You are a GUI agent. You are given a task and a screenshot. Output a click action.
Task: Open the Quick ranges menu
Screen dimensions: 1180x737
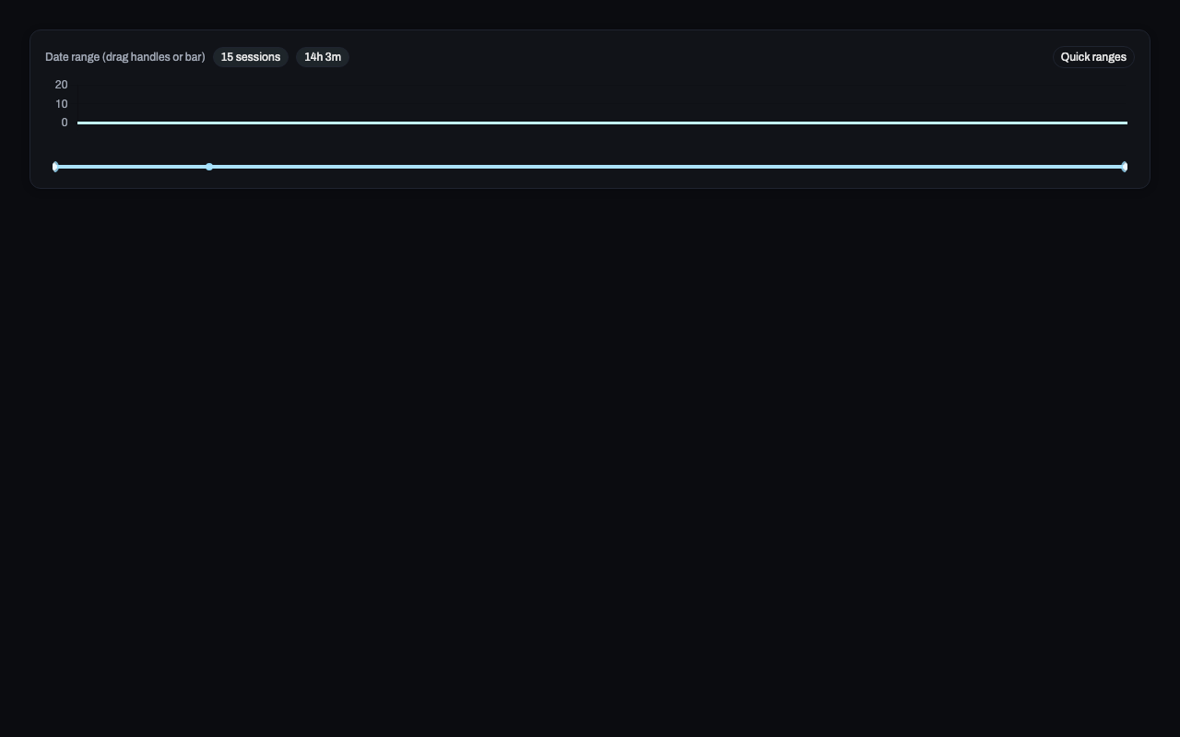[x=1092, y=57]
